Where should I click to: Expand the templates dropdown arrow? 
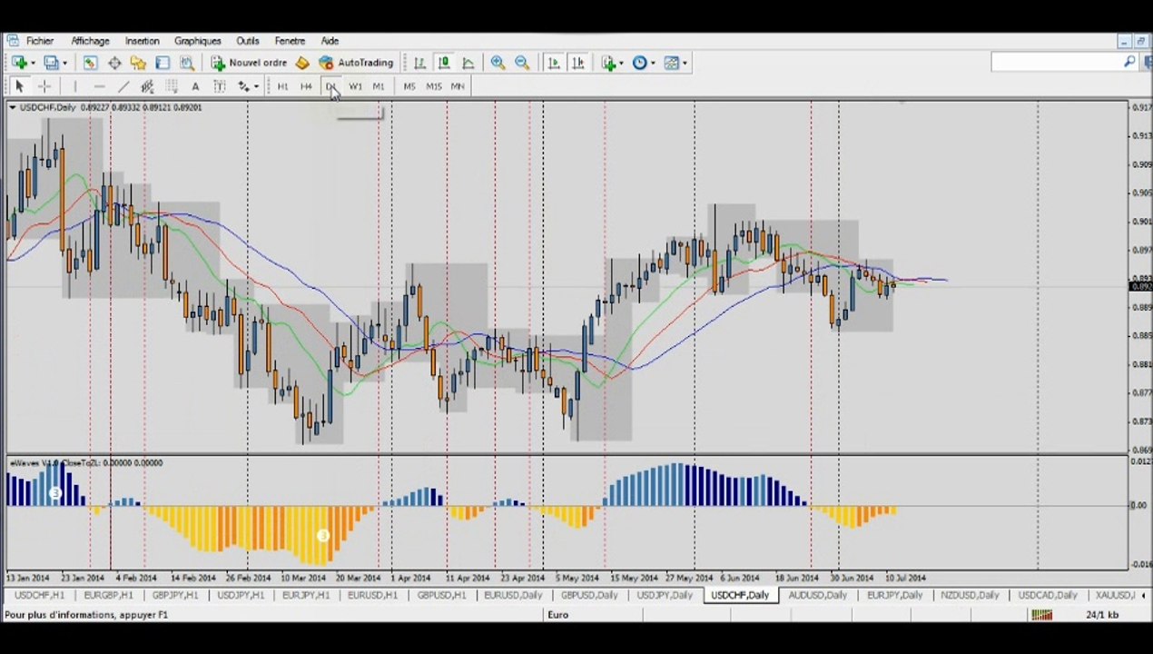685,63
